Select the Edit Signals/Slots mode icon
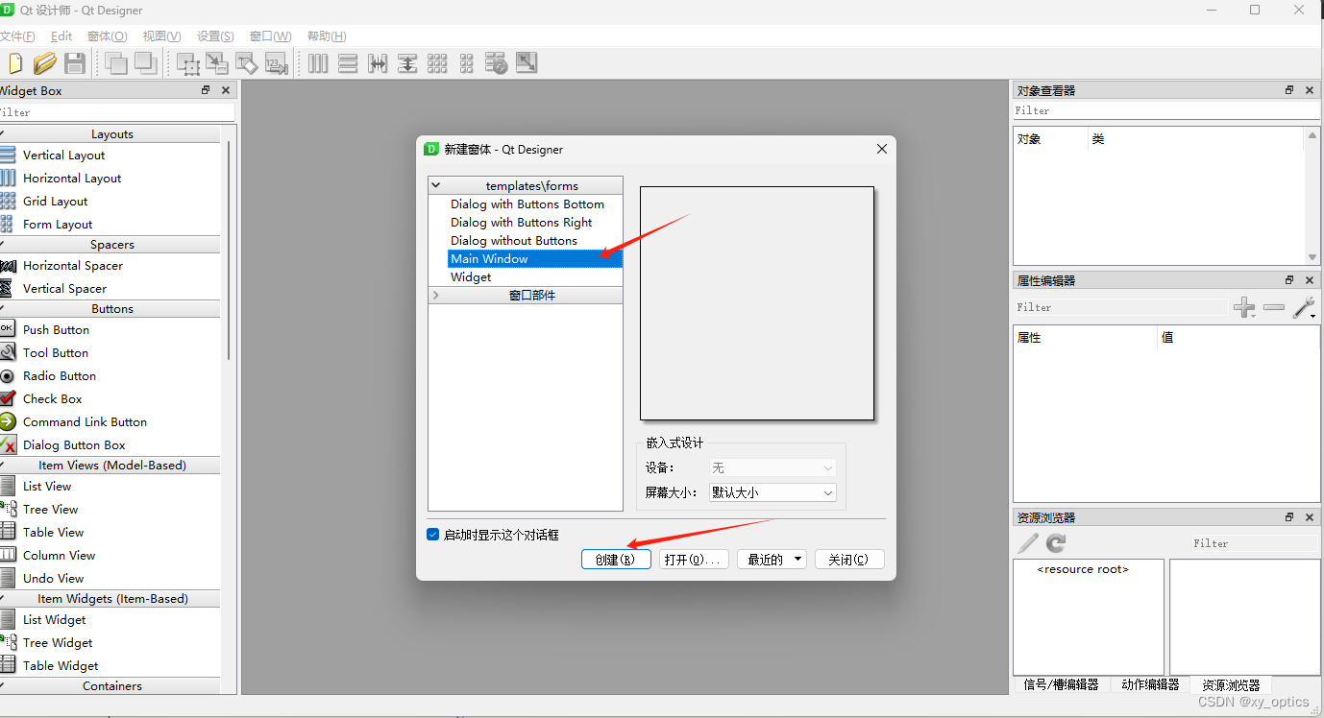The width and height of the screenshot is (1324, 718). coord(217,63)
